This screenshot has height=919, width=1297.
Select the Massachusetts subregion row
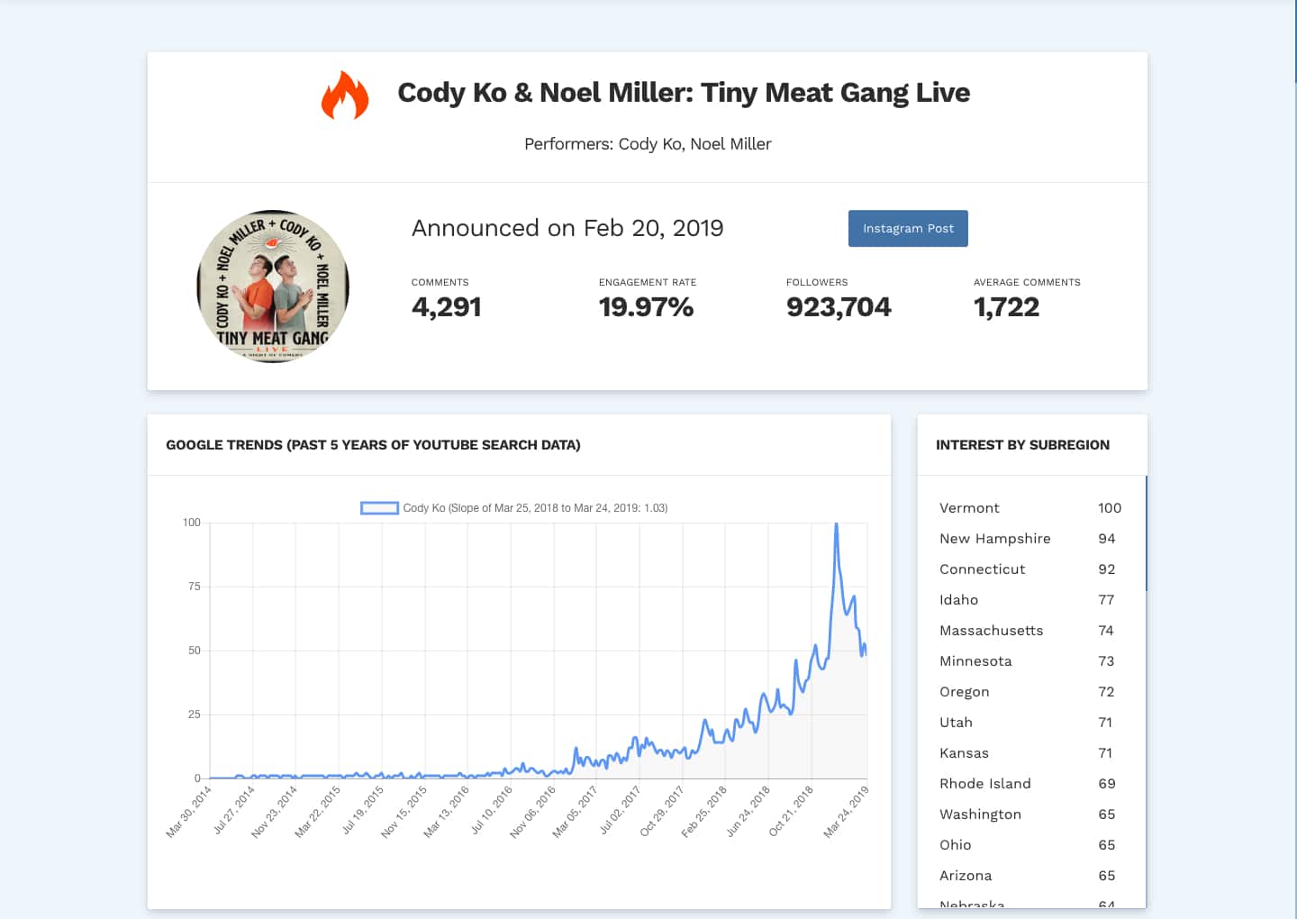point(1030,631)
